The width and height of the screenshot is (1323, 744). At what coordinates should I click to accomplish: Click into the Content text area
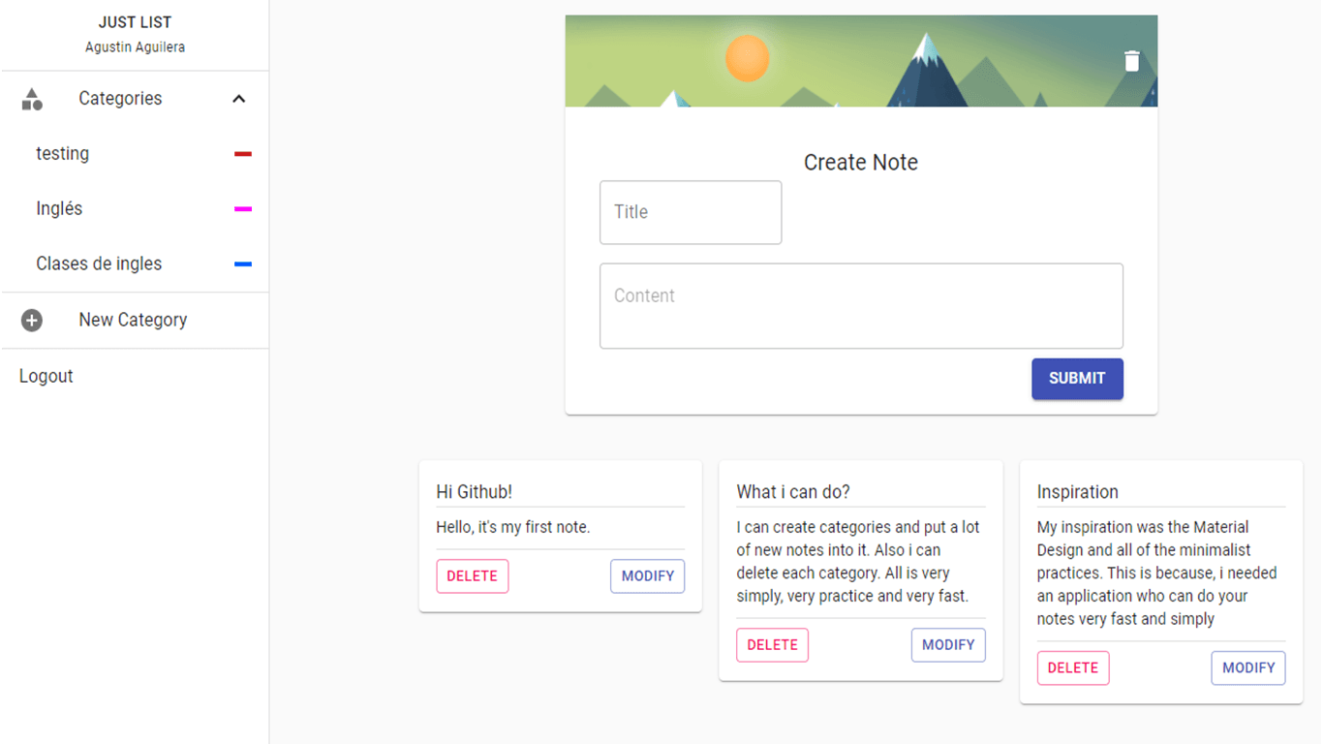click(861, 306)
